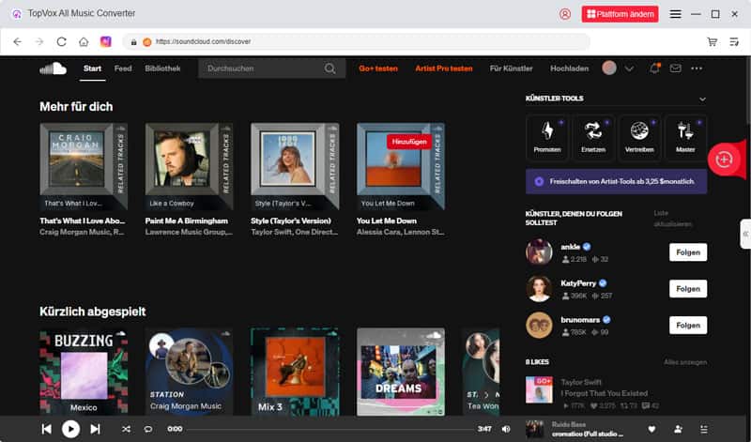Viewport: 751px width, 442px height.
Task: Select the Start tab
Action: click(x=92, y=69)
